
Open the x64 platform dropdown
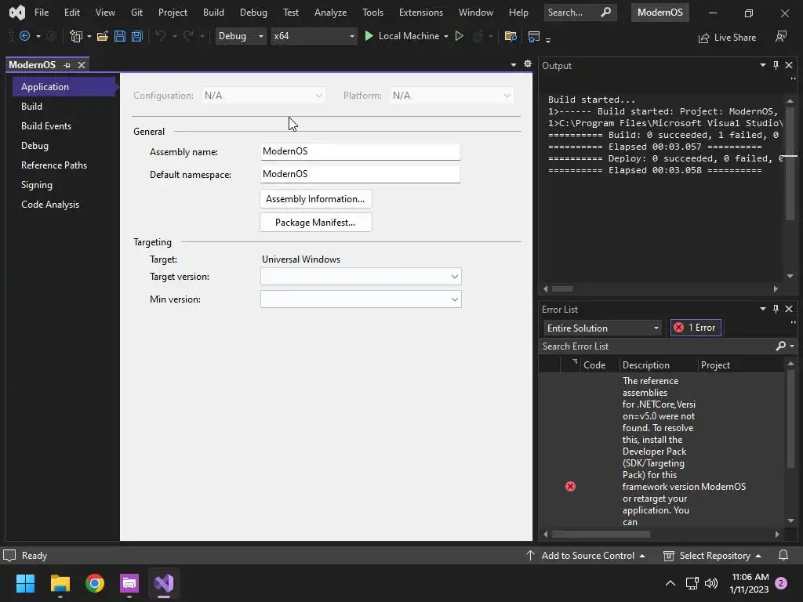click(x=314, y=36)
